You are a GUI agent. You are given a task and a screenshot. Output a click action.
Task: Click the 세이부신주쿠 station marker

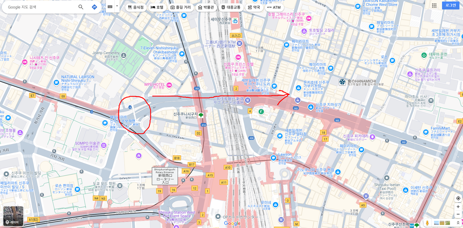pos(235,21)
